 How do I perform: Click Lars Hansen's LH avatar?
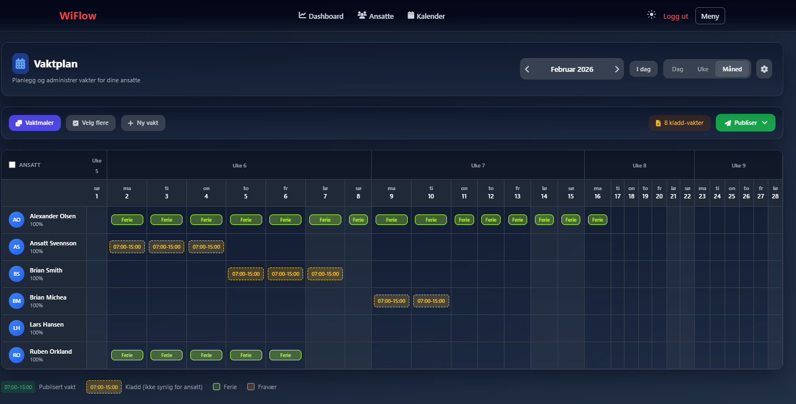(17, 328)
